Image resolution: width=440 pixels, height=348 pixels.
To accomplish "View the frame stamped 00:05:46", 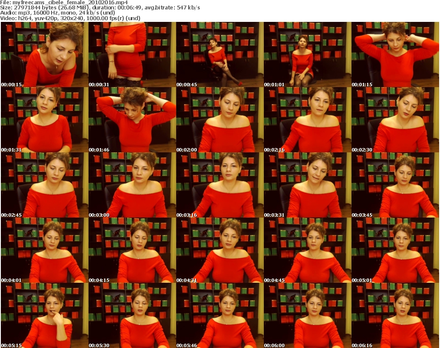I will (x=220, y=315).
